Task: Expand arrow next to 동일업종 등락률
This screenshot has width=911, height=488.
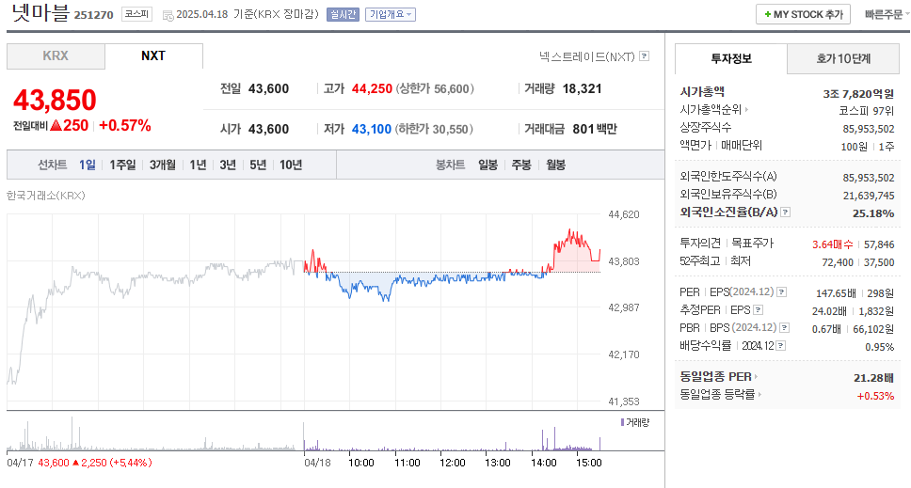Action: pos(759,395)
